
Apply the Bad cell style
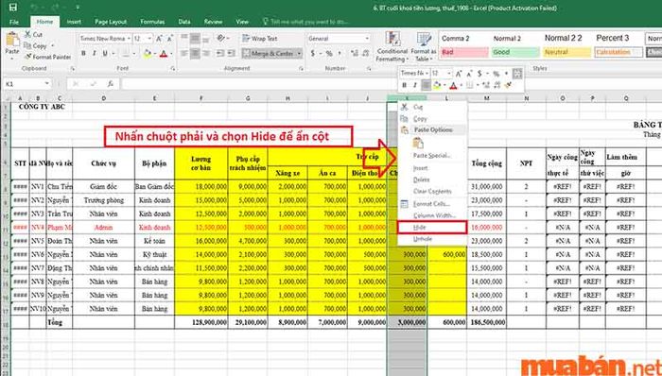click(x=464, y=52)
